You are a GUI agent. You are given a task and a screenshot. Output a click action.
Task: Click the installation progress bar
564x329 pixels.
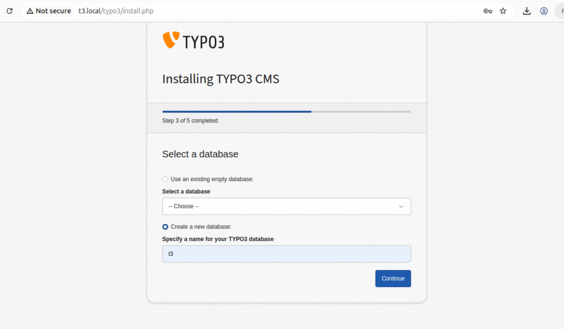286,112
